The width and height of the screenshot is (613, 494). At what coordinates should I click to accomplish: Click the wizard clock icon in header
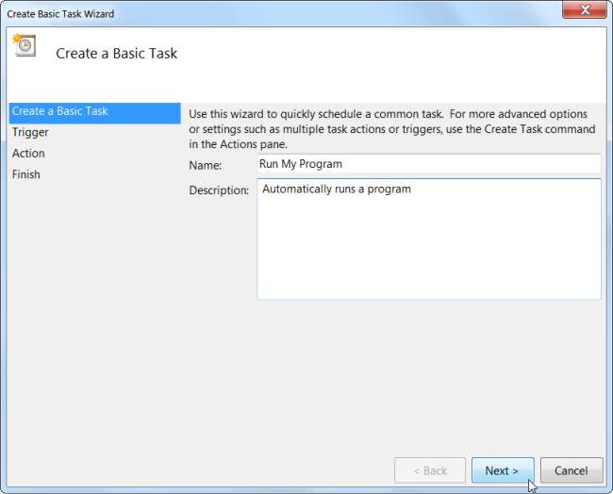tap(23, 45)
